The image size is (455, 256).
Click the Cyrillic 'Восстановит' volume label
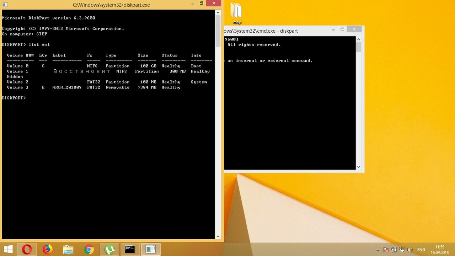point(82,71)
